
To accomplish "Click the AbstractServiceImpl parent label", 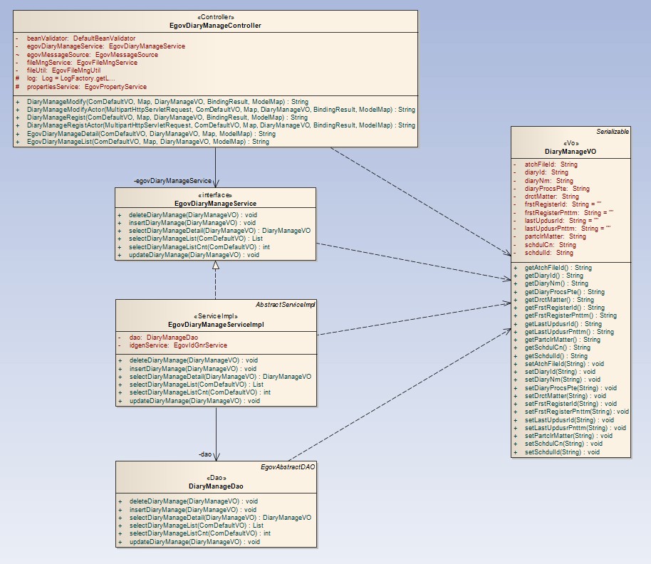I will click(285, 305).
